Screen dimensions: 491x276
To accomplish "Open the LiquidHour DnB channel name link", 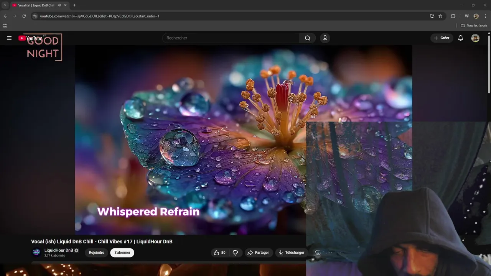I will click(x=59, y=250).
